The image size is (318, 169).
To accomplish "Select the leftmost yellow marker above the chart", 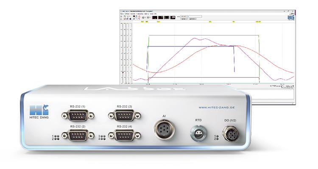I will point(142,22).
